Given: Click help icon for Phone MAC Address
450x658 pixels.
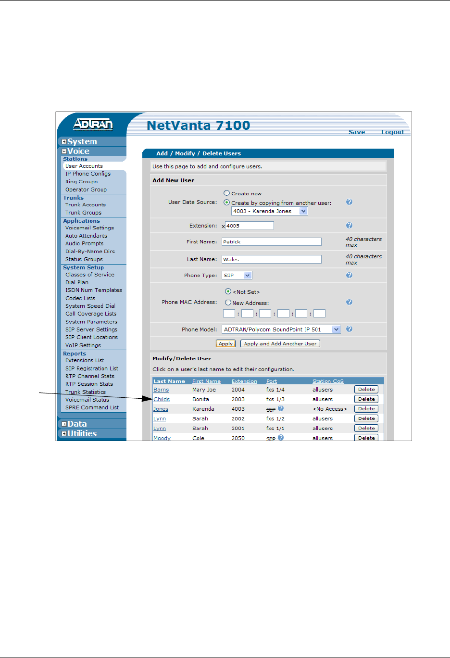Looking at the screenshot, I should tap(350, 302).
